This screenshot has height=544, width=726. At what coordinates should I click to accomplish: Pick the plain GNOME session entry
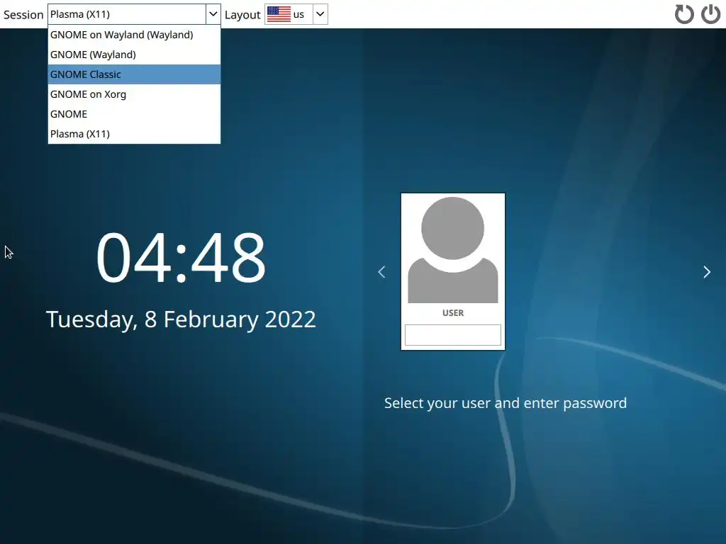pos(134,114)
